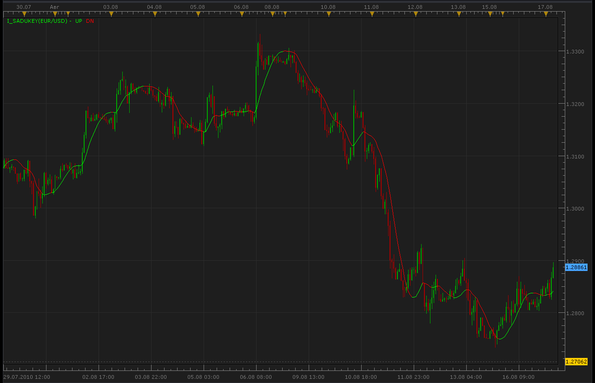This screenshot has height=383, width=595.
Task: Click the yellow day marker under 04.08
Action: click(154, 14)
